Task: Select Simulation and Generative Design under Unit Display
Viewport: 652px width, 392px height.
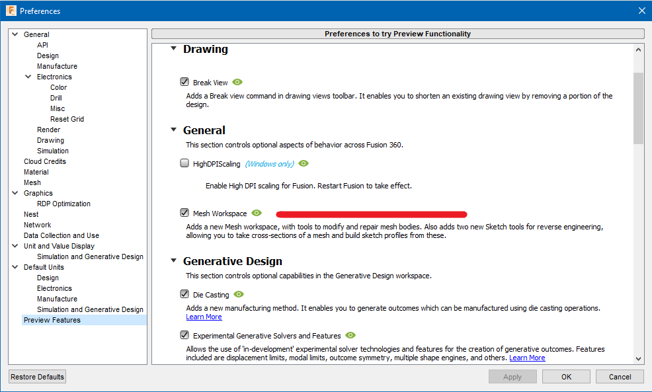Action: pyautogui.click(x=90, y=256)
